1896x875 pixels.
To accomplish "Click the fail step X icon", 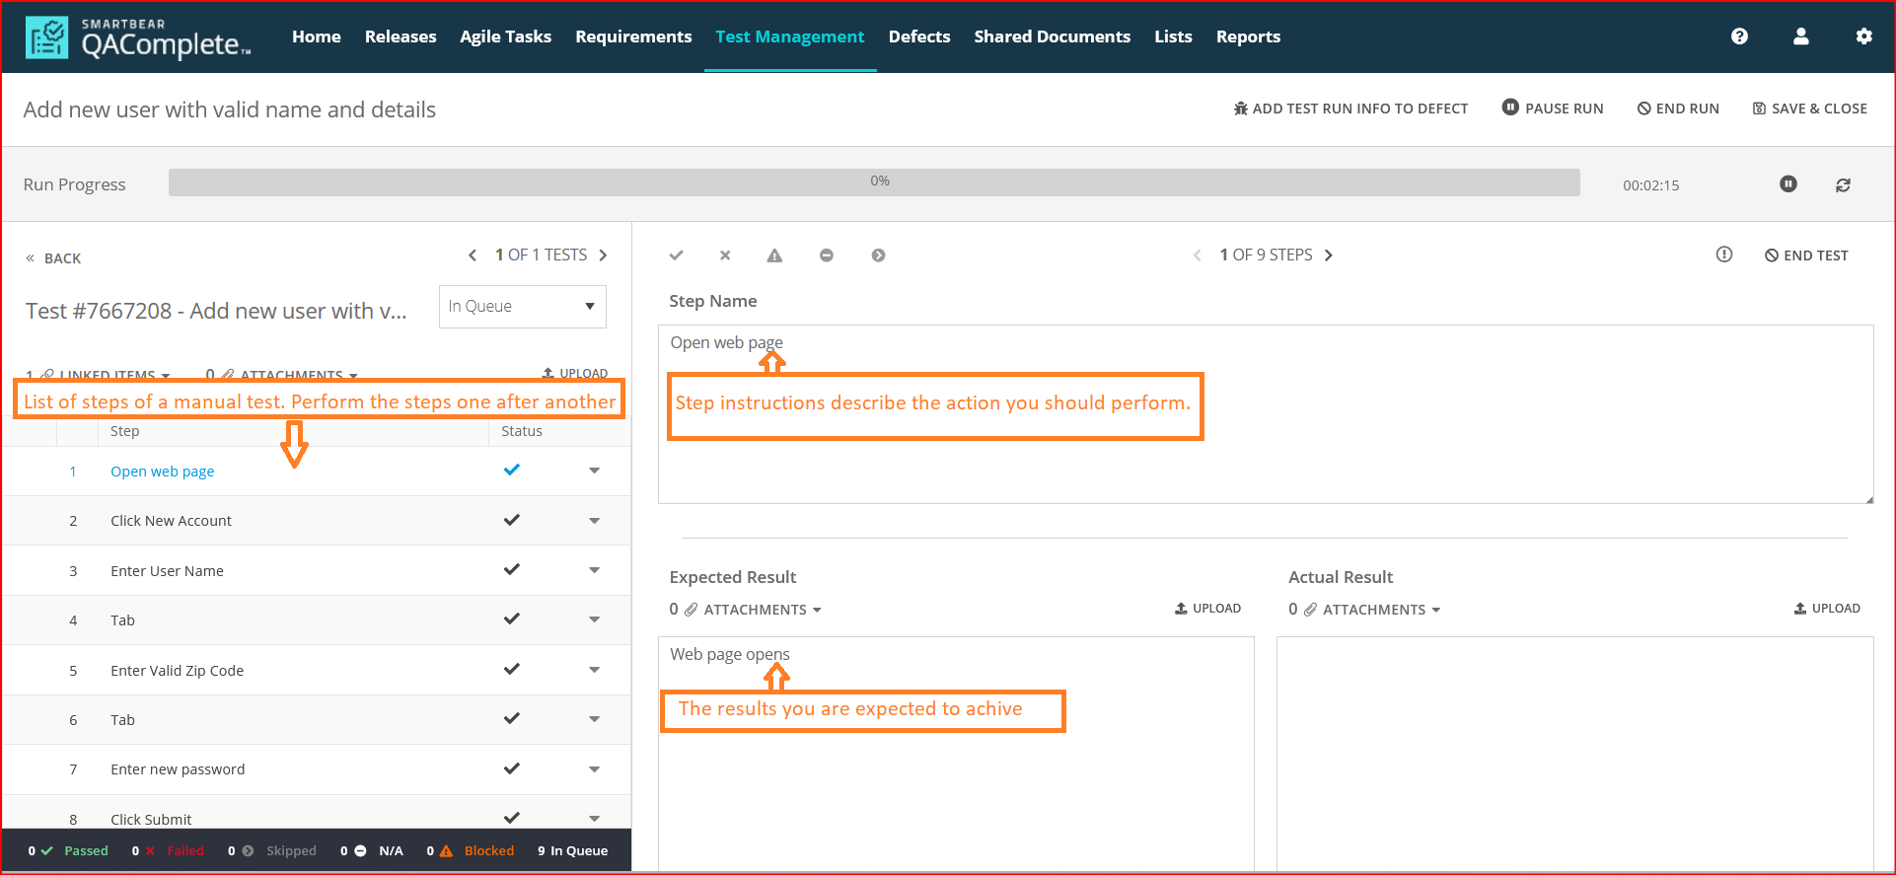I will tap(725, 255).
